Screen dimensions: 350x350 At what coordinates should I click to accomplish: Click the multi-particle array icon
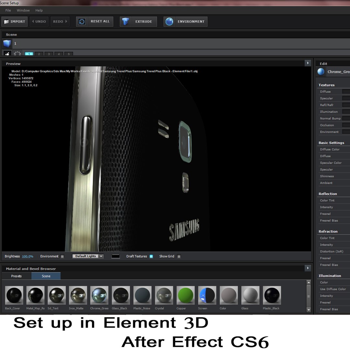17,53
